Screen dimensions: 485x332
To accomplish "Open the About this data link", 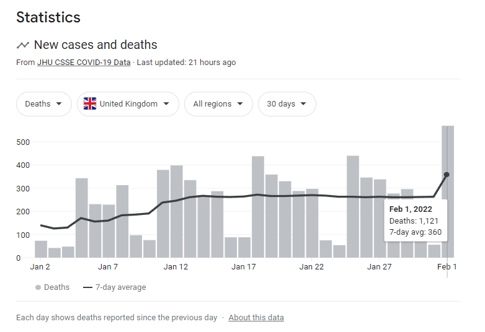I will [x=256, y=317].
